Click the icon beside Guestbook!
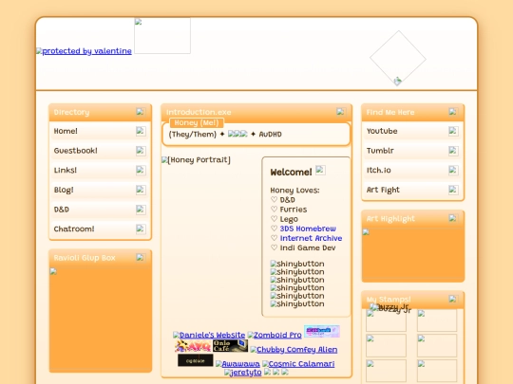513x384 pixels. [x=141, y=151]
